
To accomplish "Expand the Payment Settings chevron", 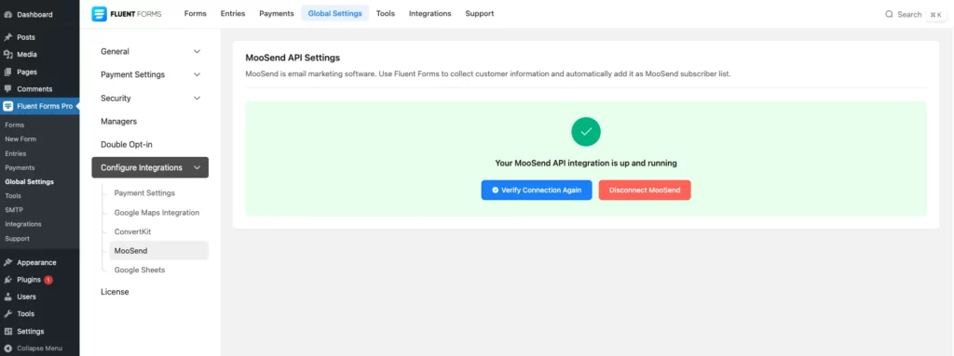I will (197, 74).
